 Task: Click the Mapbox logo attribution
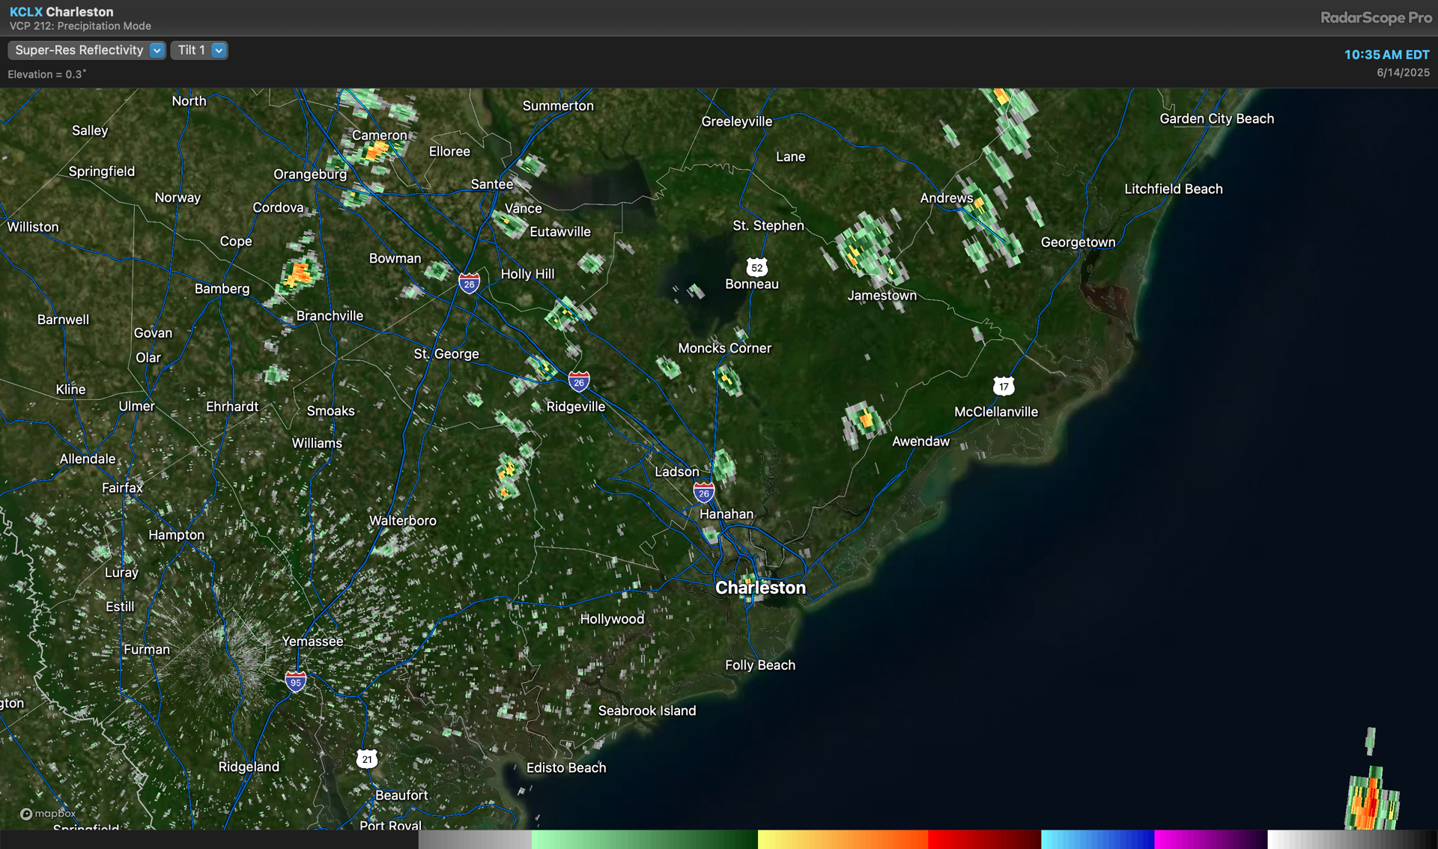[48, 814]
